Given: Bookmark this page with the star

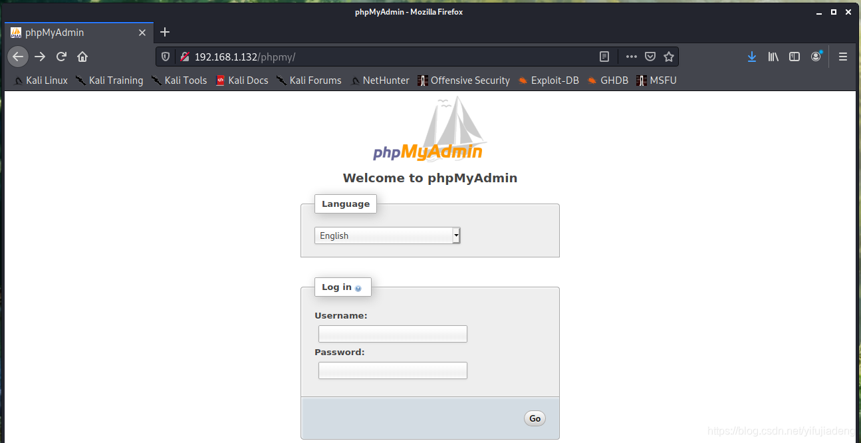Looking at the screenshot, I should (669, 57).
